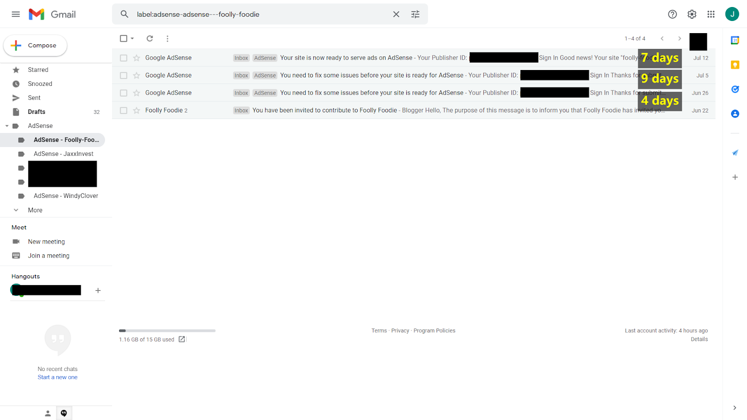The width and height of the screenshot is (747, 420).
Task: Clear the search with the X icon
Action: (x=396, y=14)
